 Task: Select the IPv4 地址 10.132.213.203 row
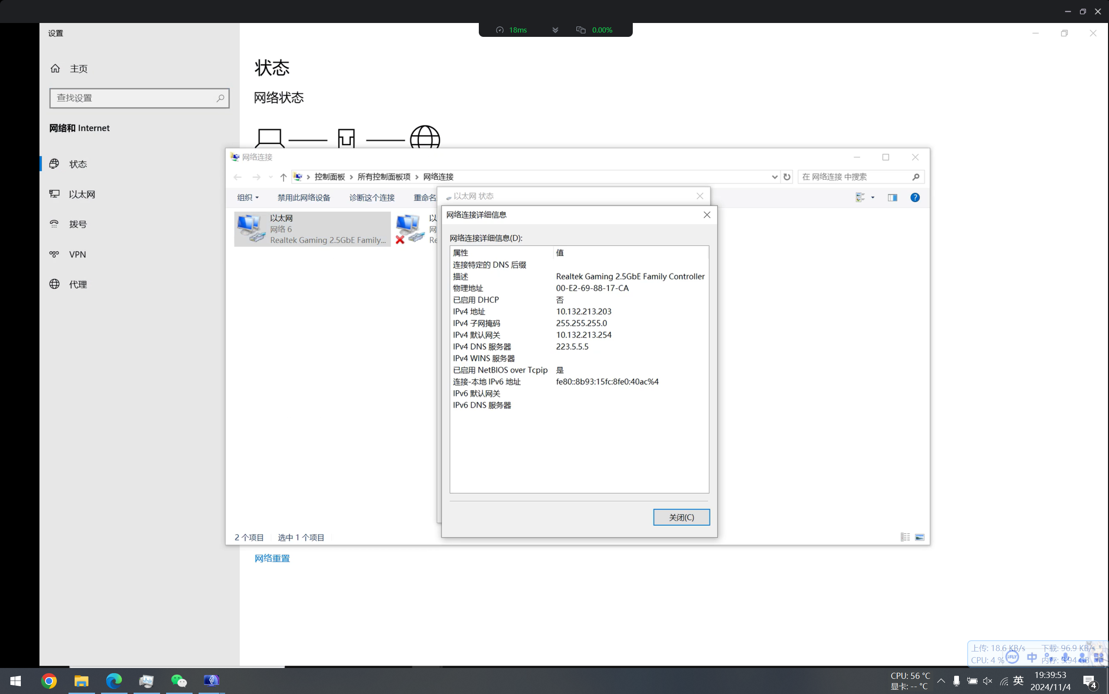pyautogui.click(x=579, y=311)
